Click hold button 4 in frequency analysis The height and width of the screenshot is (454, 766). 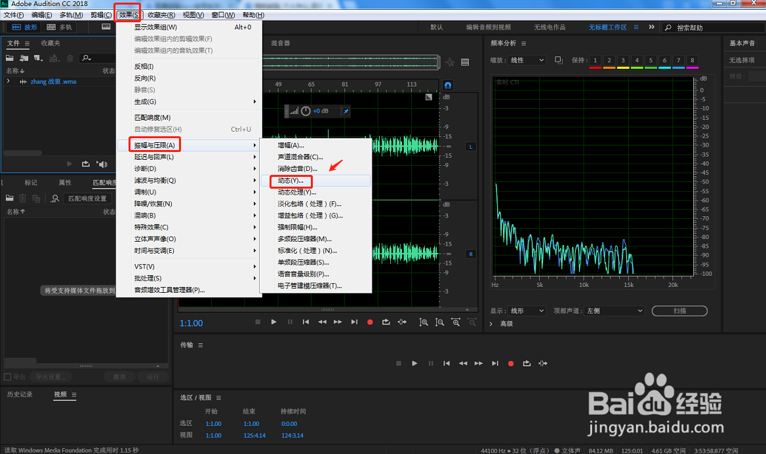pyautogui.click(x=637, y=60)
